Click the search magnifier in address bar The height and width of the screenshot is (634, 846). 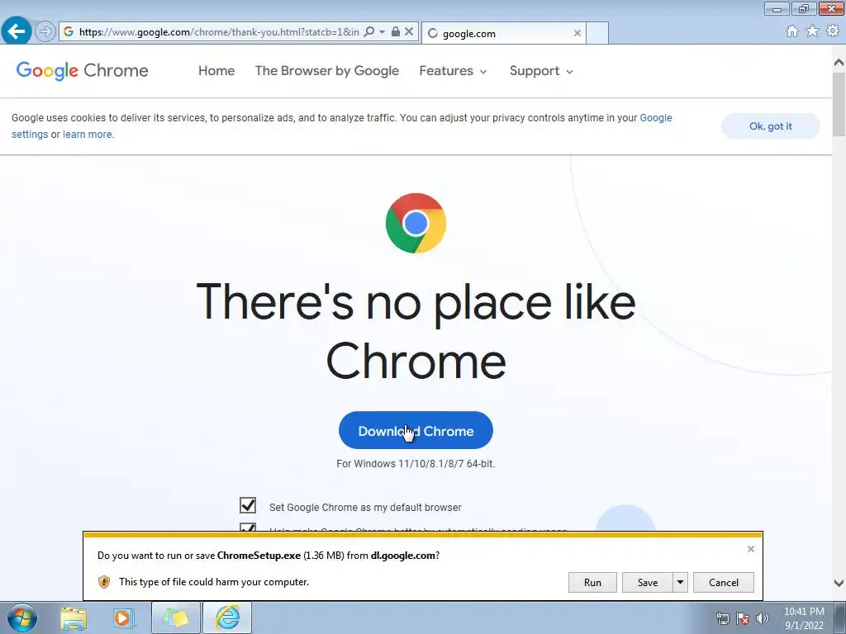[x=369, y=32]
